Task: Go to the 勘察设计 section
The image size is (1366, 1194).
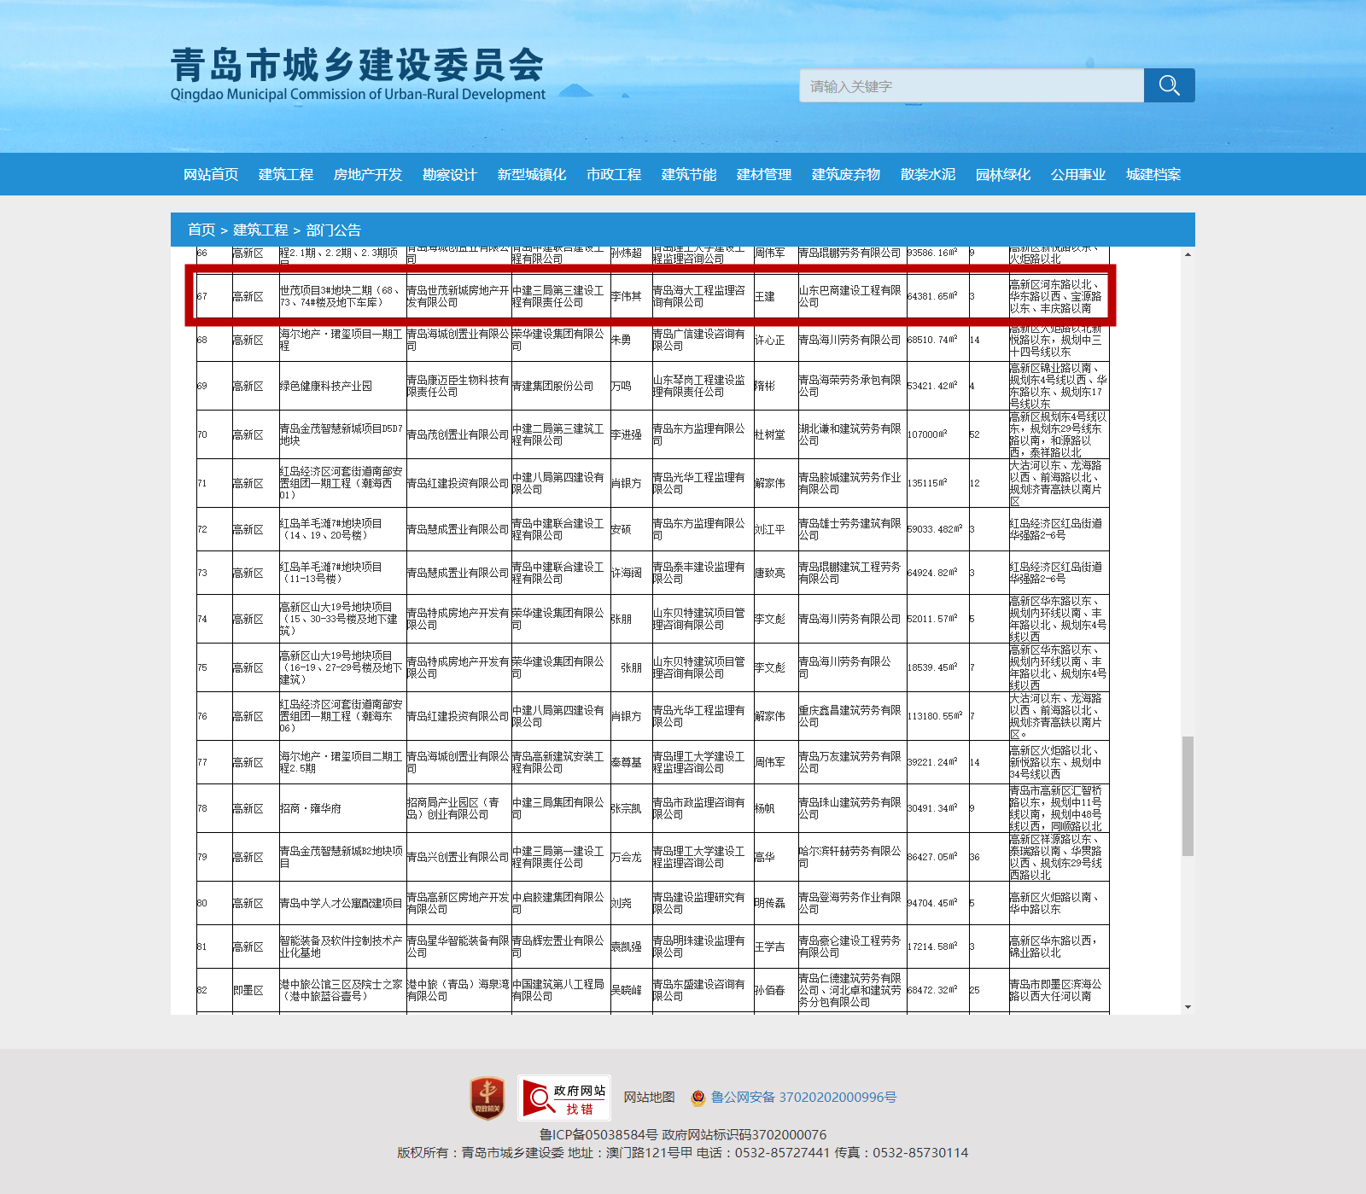Action: point(450,175)
